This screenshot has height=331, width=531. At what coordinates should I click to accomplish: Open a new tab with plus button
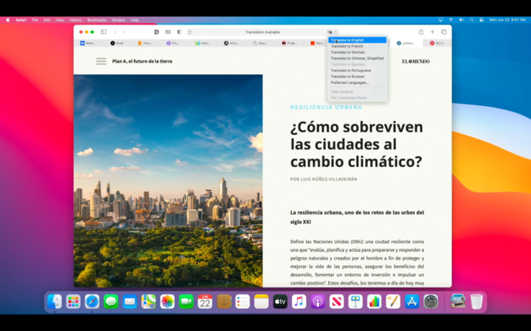pos(433,32)
